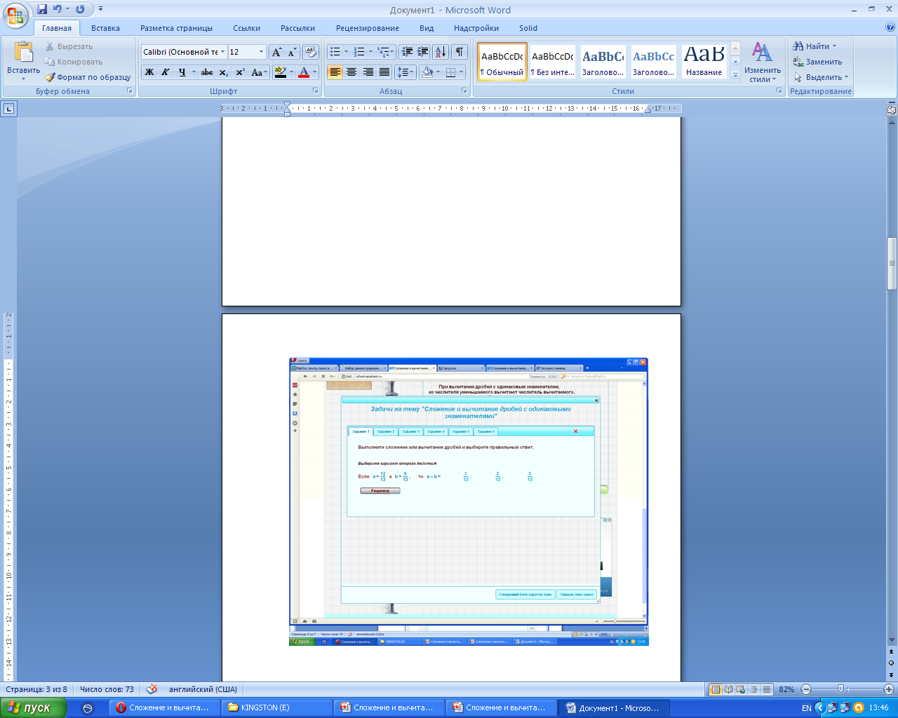Toggle strikethrough formatting abc button

pos(207,72)
